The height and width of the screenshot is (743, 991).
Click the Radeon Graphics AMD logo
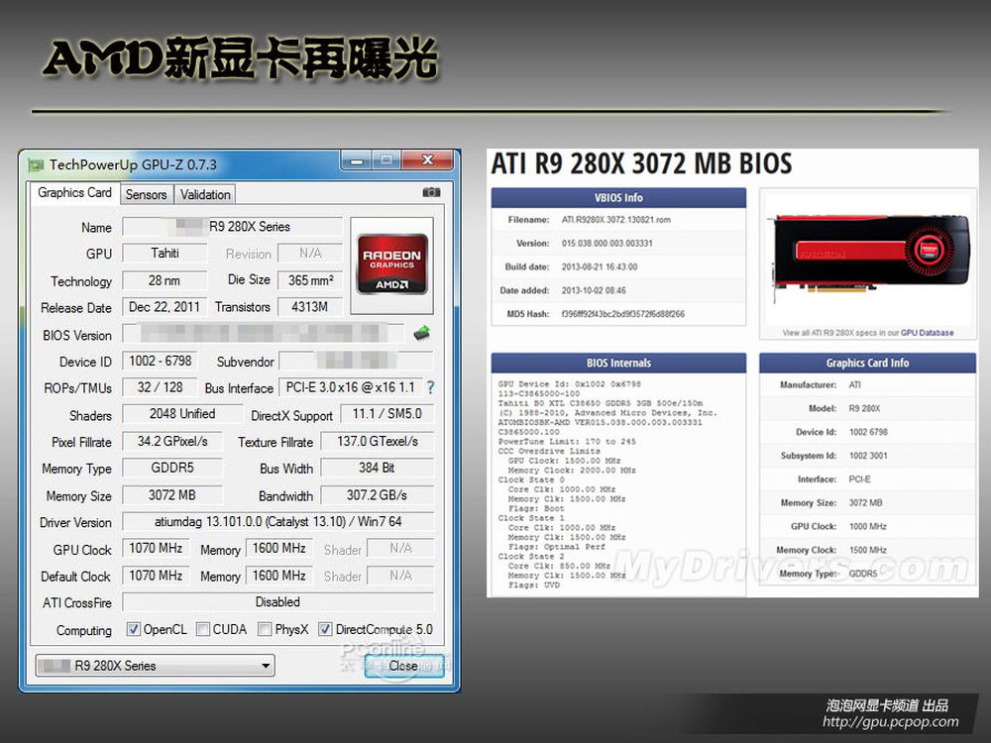[391, 265]
